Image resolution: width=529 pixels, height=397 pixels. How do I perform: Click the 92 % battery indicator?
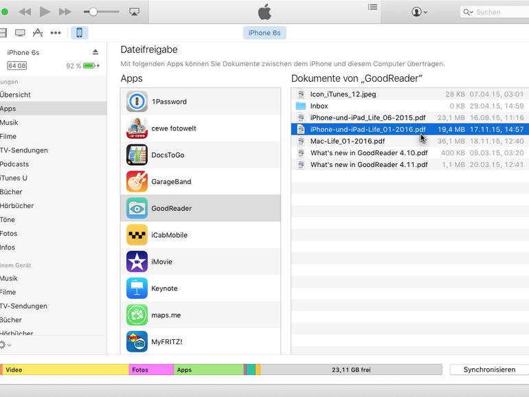pos(82,66)
